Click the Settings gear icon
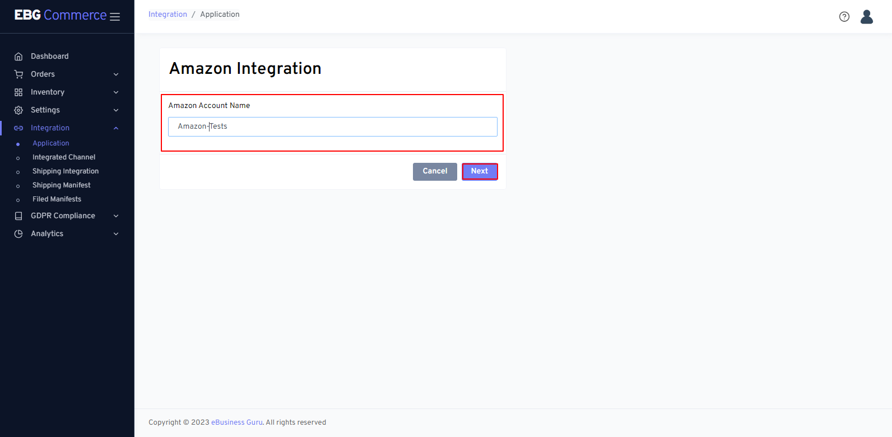The image size is (892, 437). 18,110
